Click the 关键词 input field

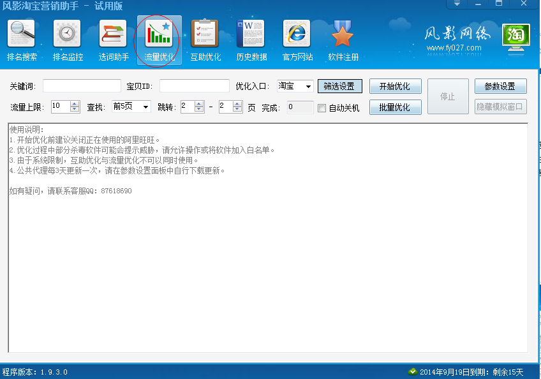pyautogui.click(x=82, y=86)
